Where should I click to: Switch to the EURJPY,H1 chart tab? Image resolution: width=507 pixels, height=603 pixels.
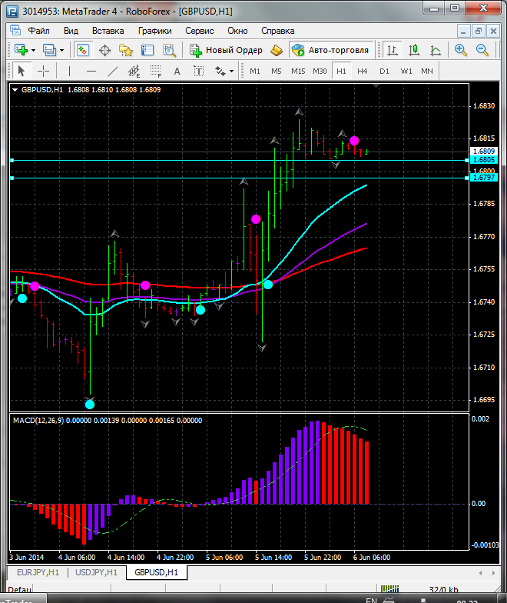tap(37, 573)
